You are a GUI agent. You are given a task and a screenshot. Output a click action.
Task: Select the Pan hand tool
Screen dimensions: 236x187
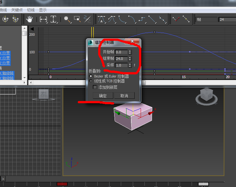tap(29, 19)
